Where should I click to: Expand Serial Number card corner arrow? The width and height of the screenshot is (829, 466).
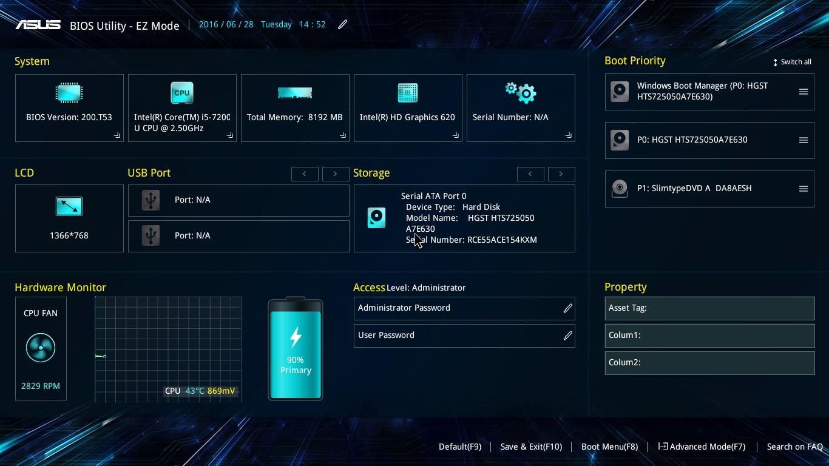(569, 135)
